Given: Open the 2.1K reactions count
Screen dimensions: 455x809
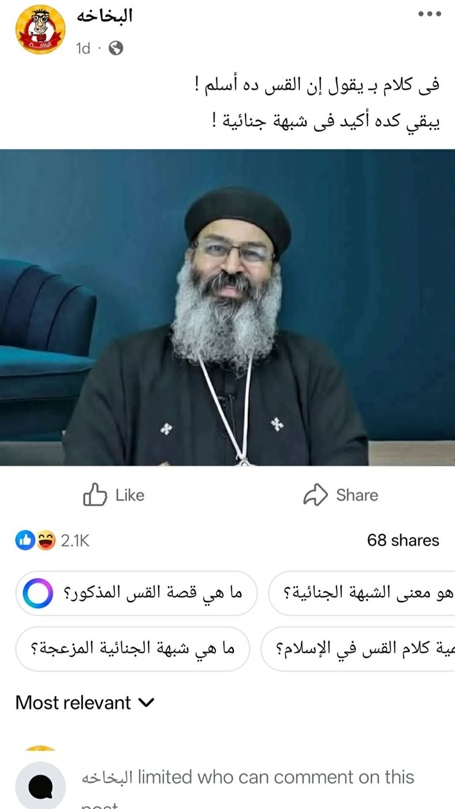Looking at the screenshot, I should (x=75, y=540).
